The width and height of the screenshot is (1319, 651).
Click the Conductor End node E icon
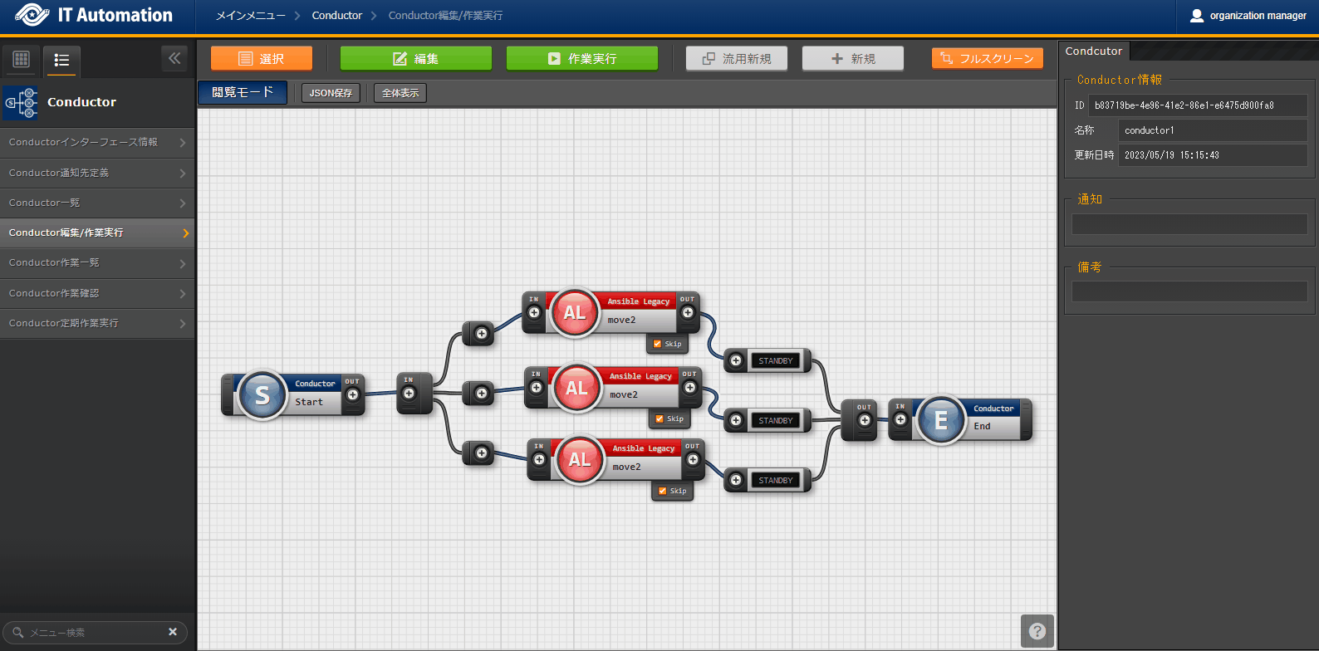click(940, 420)
